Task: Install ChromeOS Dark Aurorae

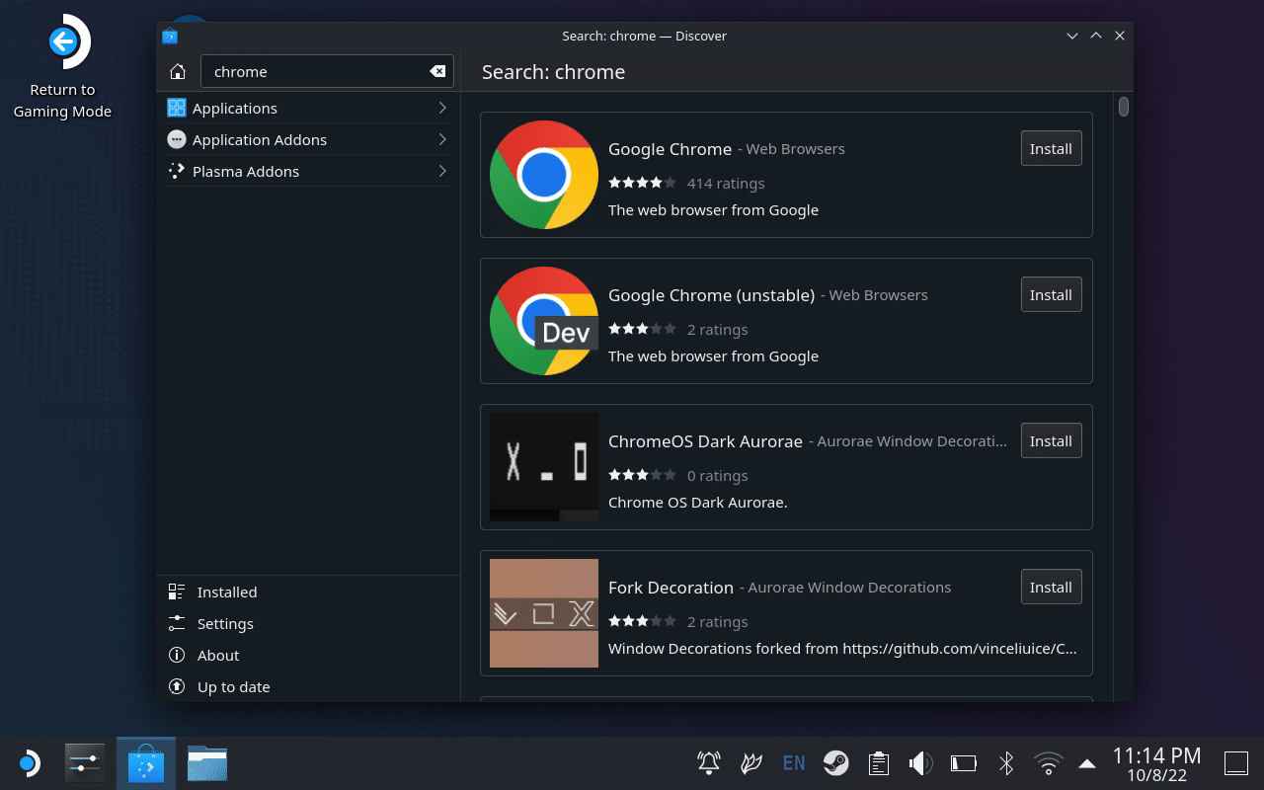Action: tap(1051, 440)
